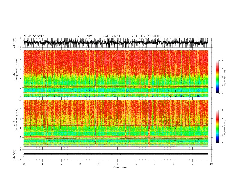This screenshot has width=238, height=184.
Task: Click the "-7" tick on lower colorbar
Action: pyautogui.click(x=221, y=143)
